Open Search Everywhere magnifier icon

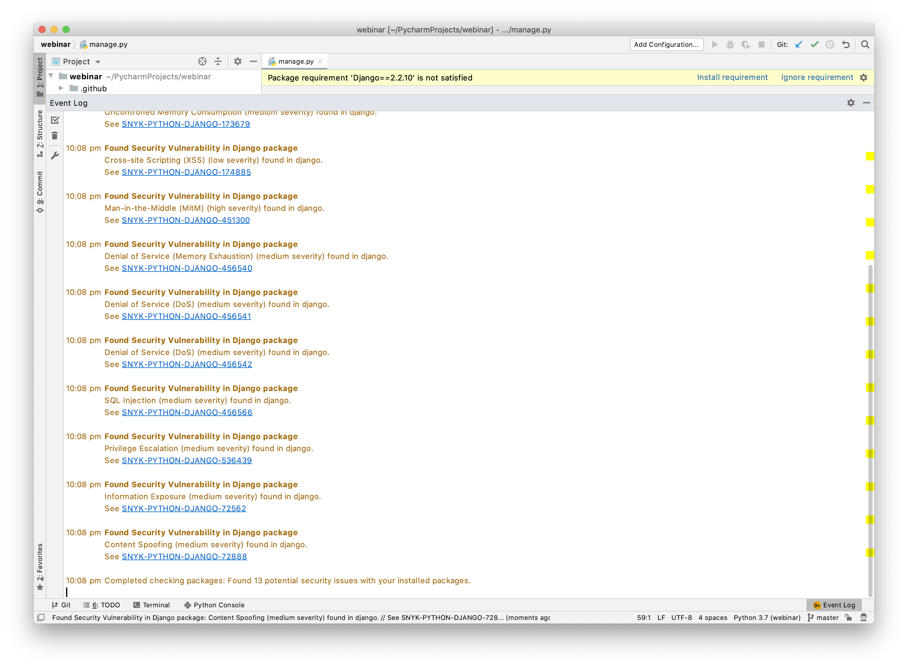coord(865,44)
